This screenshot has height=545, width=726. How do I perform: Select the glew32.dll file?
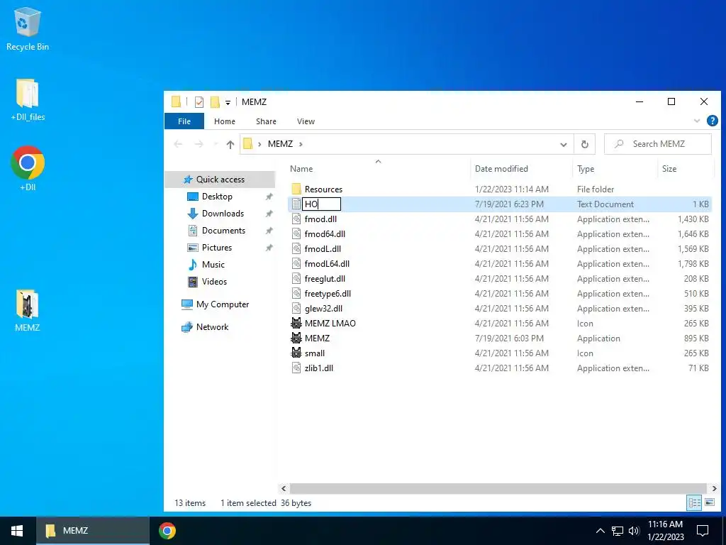(323, 308)
